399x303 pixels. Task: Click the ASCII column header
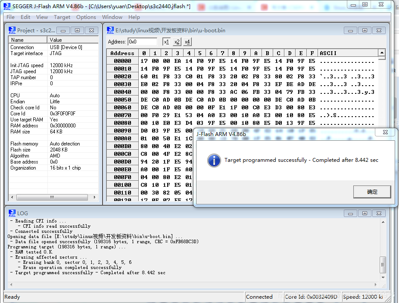[x=348, y=53]
